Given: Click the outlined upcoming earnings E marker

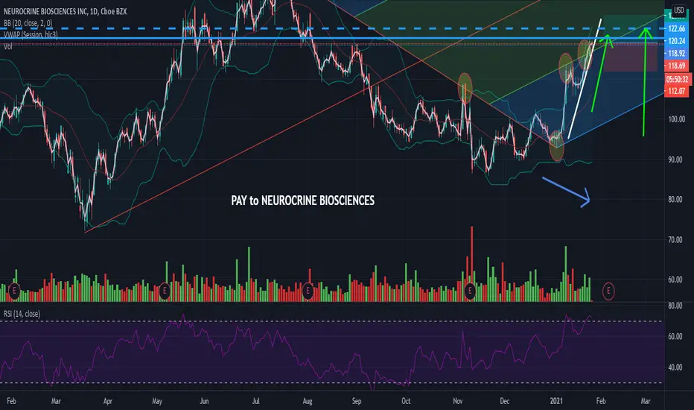Looking at the screenshot, I should 608,291.
